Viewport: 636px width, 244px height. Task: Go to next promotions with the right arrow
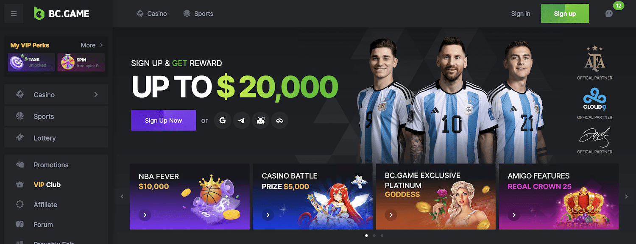click(x=626, y=197)
